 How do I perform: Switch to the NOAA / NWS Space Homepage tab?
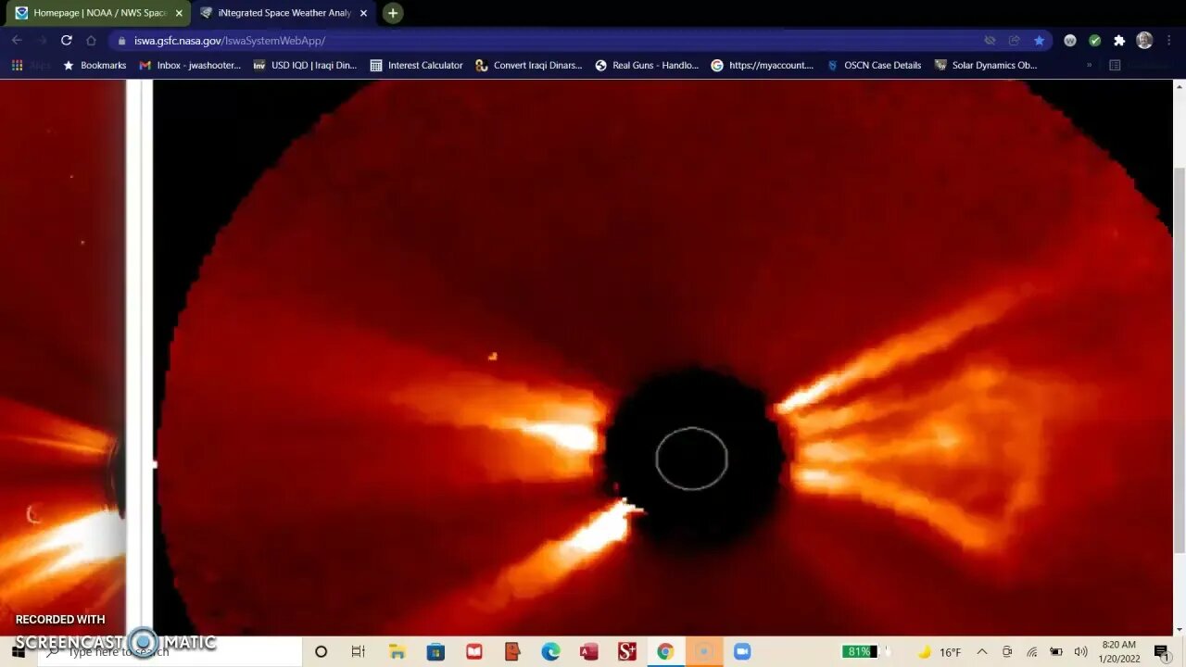[97, 13]
